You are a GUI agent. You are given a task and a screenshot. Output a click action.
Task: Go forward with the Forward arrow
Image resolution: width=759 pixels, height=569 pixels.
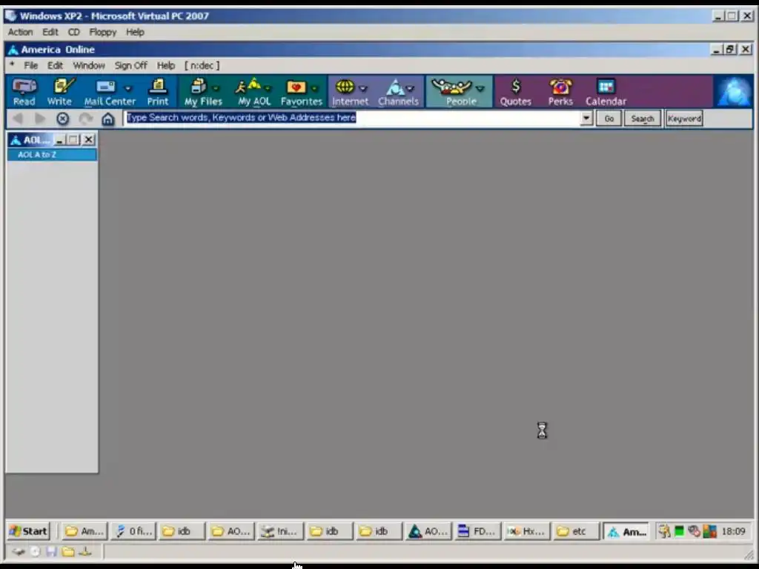tap(40, 119)
